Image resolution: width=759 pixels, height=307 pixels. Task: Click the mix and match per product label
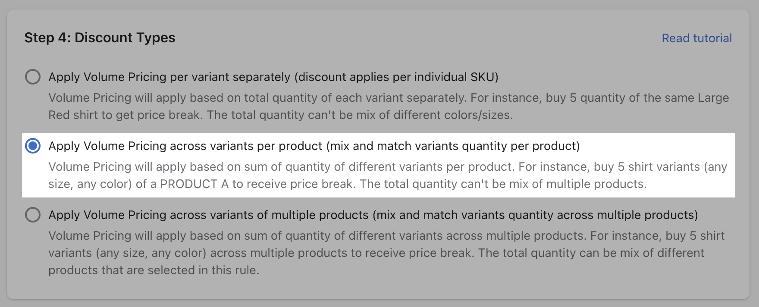coord(315,146)
